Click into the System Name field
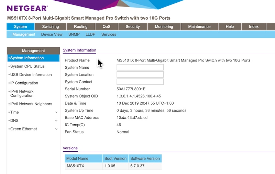Viewport: 275px width, 174px height. click(x=140, y=67)
